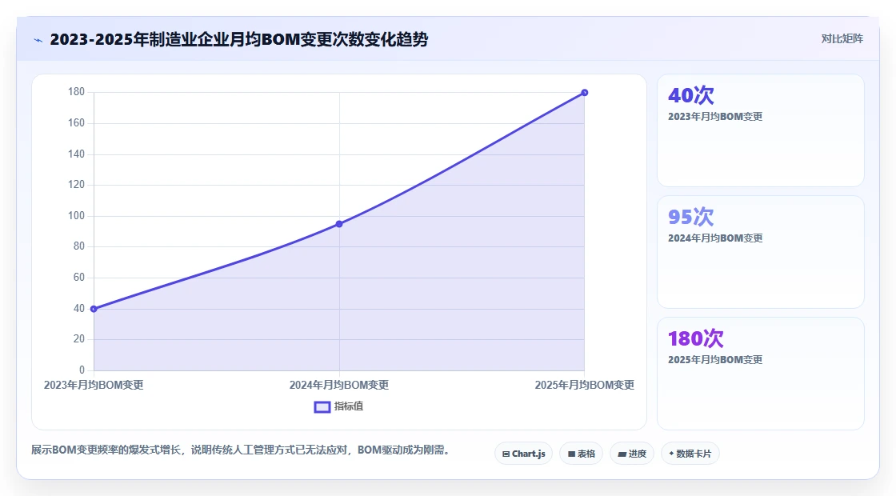The image size is (896, 496).
Task: Select the 2023 data point at 40
Action: click(94, 309)
